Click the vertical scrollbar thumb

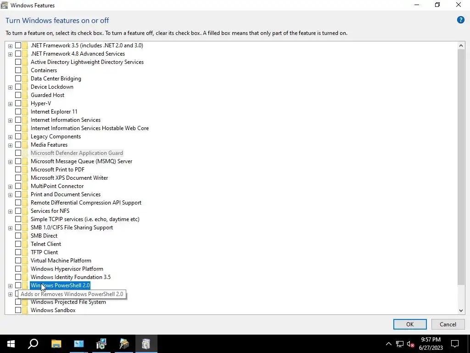461,167
